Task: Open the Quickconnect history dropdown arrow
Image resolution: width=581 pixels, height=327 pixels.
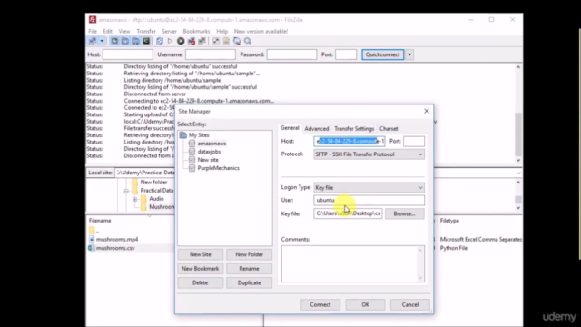Action: (x=409, y=54)
